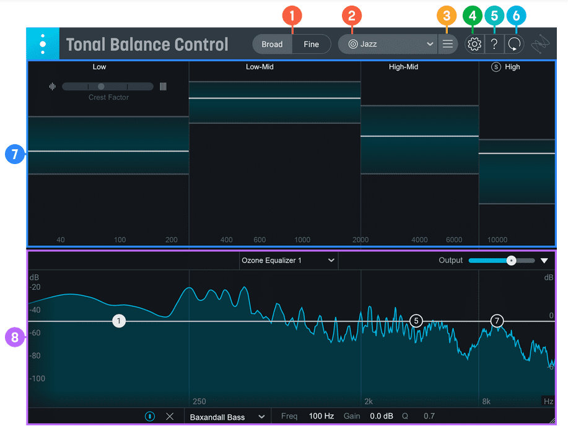The width and height of the screenshot is (568, 434).
Task: Open the iZotope three-dot menu
Action: pos(43,44)
